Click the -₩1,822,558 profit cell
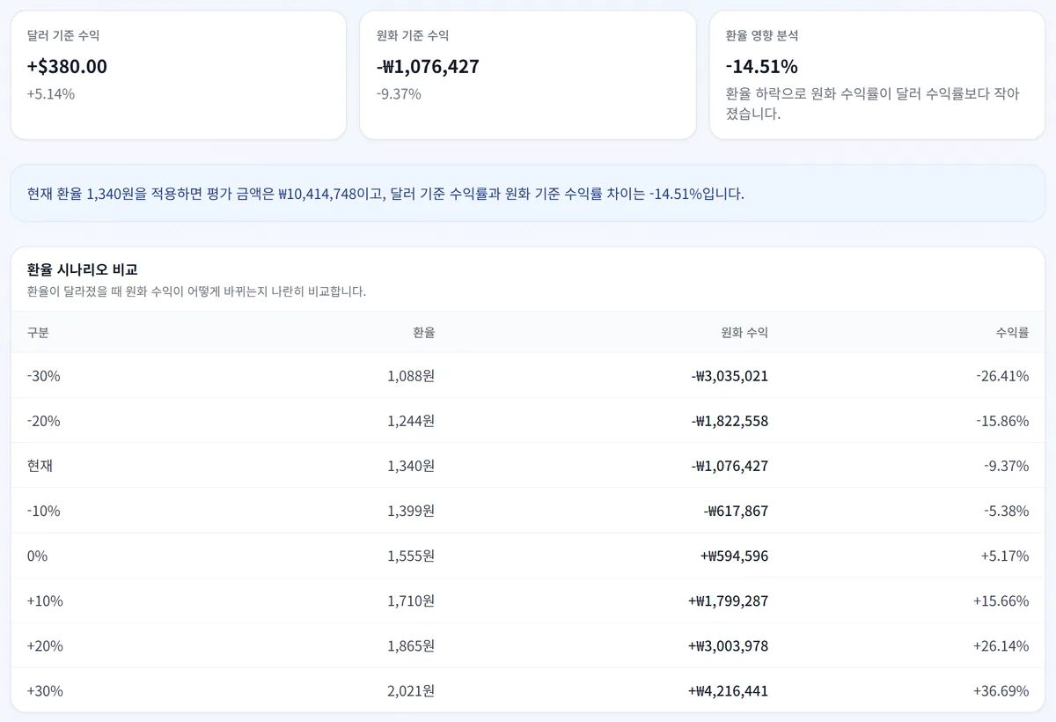Viewport: 1056px width, 722px height. point(730,421)
